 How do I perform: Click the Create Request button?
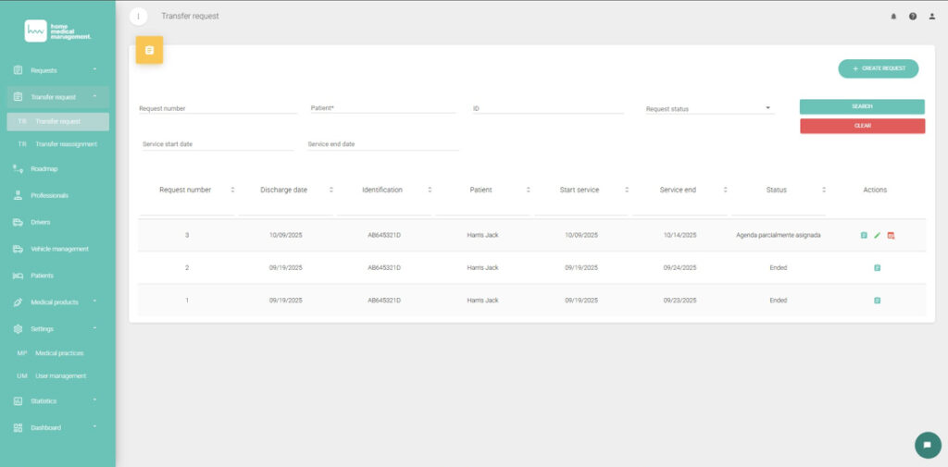[x=878, y=68]
